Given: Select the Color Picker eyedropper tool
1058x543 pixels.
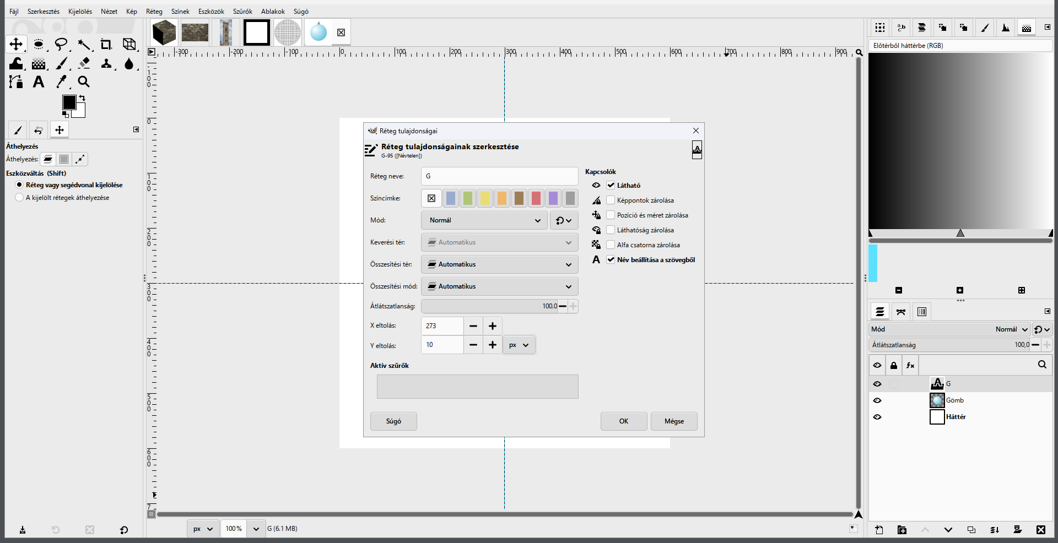Looking at the screenshot, I should click(x=61, y=82).
